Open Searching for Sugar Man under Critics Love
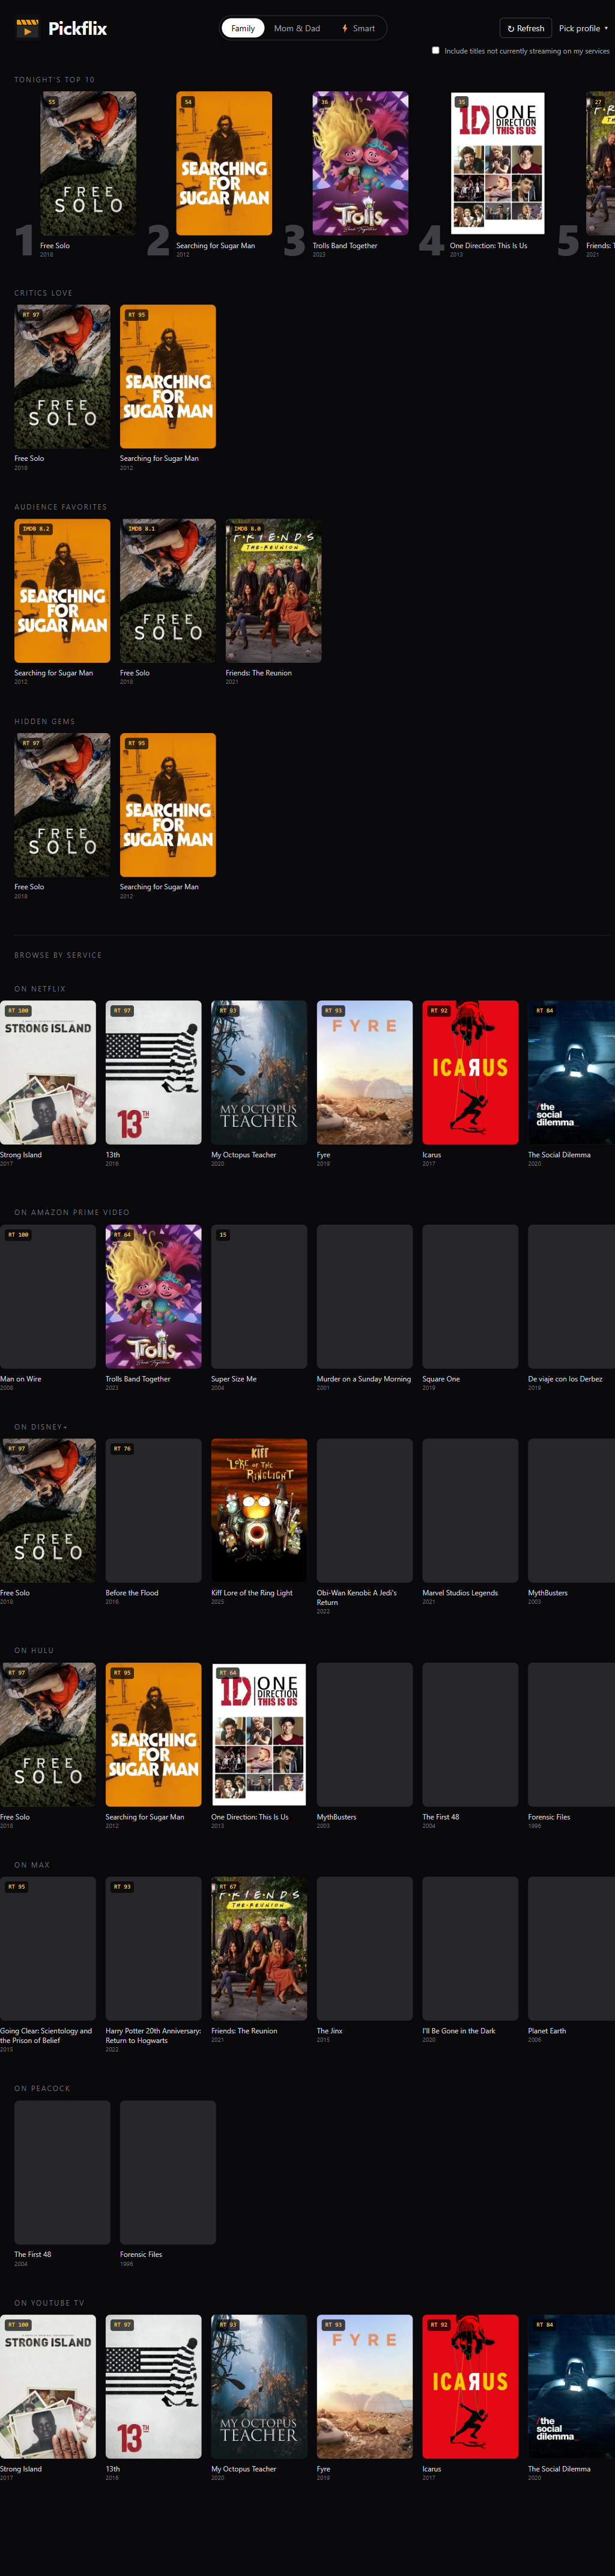This screenshot has width=615, height=2576. tap(168, 377)
